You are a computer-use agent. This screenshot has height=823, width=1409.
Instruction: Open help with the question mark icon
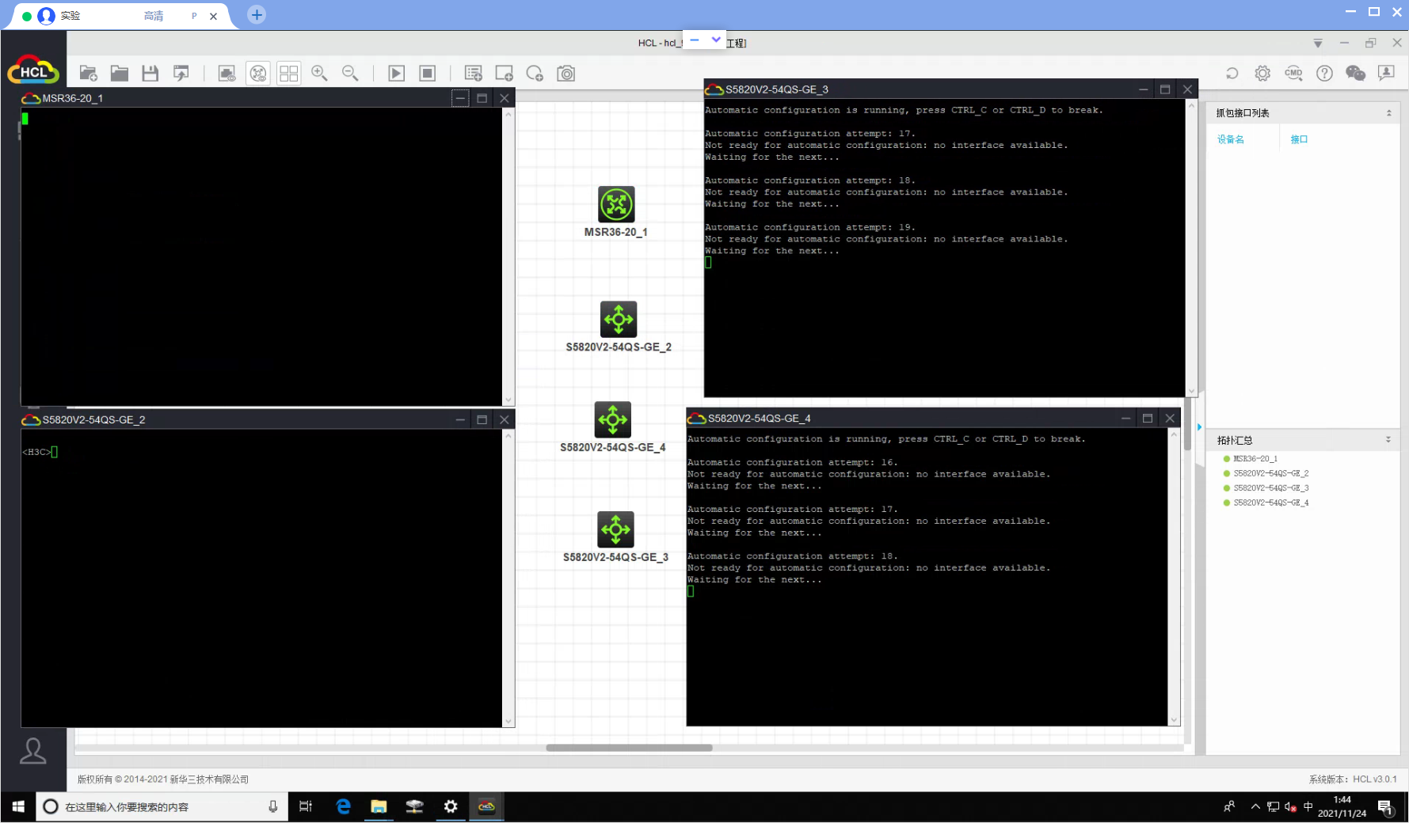[x=1324, y=74]
